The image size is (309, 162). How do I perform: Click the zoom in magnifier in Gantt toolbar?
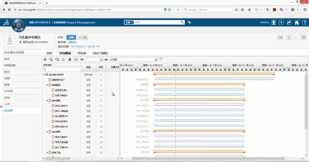pyautogui.click(x=51, y=59)
